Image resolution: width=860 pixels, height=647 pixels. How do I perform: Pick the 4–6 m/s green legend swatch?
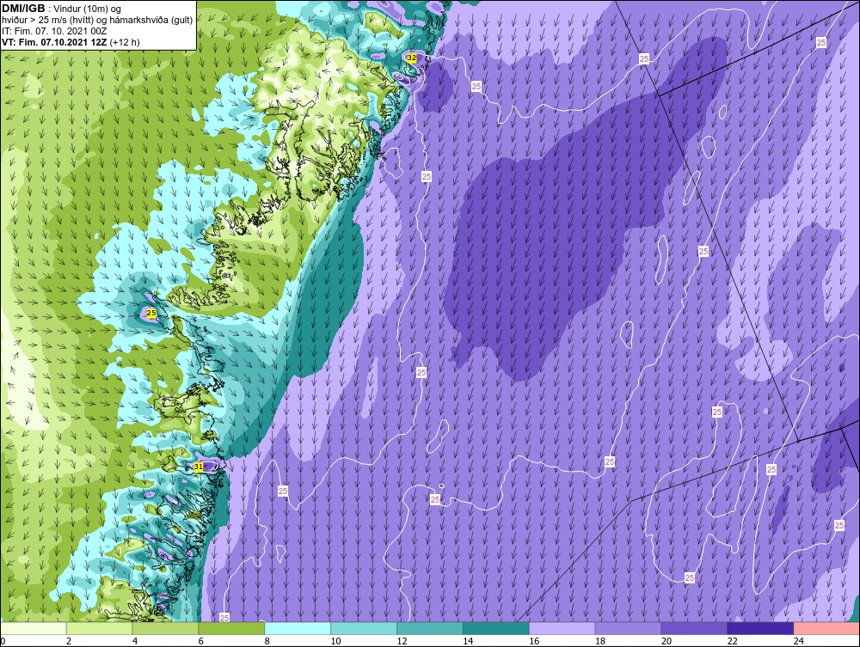166,628
